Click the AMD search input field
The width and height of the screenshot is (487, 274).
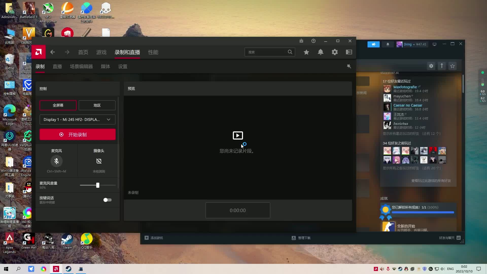coord(266,52)
